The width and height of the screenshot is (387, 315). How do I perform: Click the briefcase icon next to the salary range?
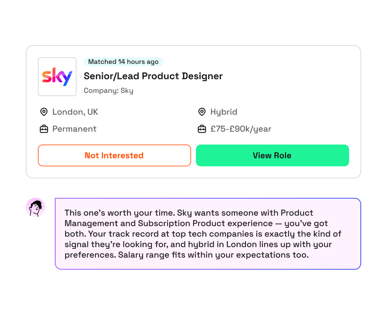(202, 129)
